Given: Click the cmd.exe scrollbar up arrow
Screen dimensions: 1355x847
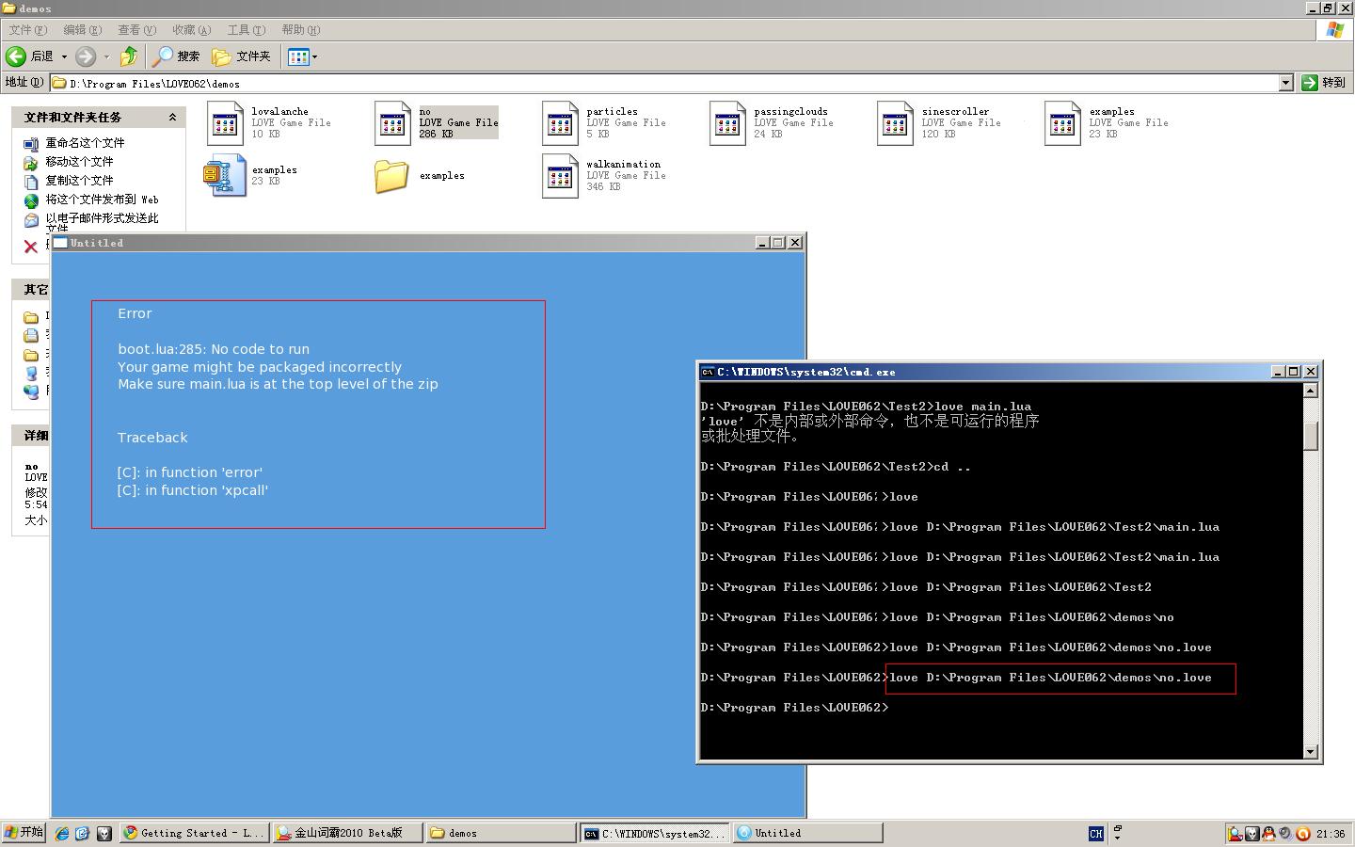Looking at the screenshot, I should tap(1310, 391).
